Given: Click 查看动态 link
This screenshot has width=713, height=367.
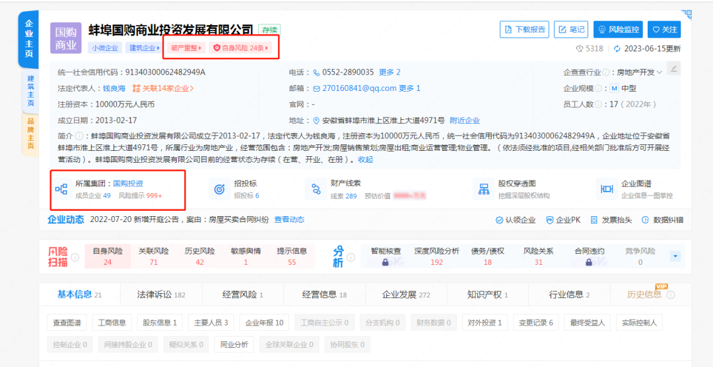Looking at the screenshot, I should [289, 219].
